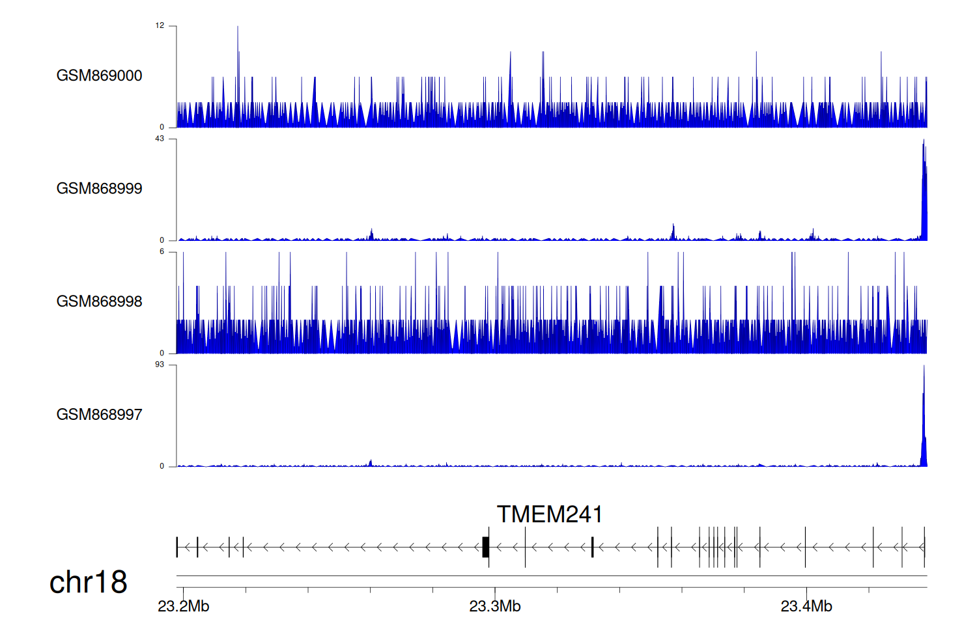Image resolution: width=977 pixels, height=638 pixels.
Task: Click the GSM869000 track label
Action: click(x=99, y=76)
